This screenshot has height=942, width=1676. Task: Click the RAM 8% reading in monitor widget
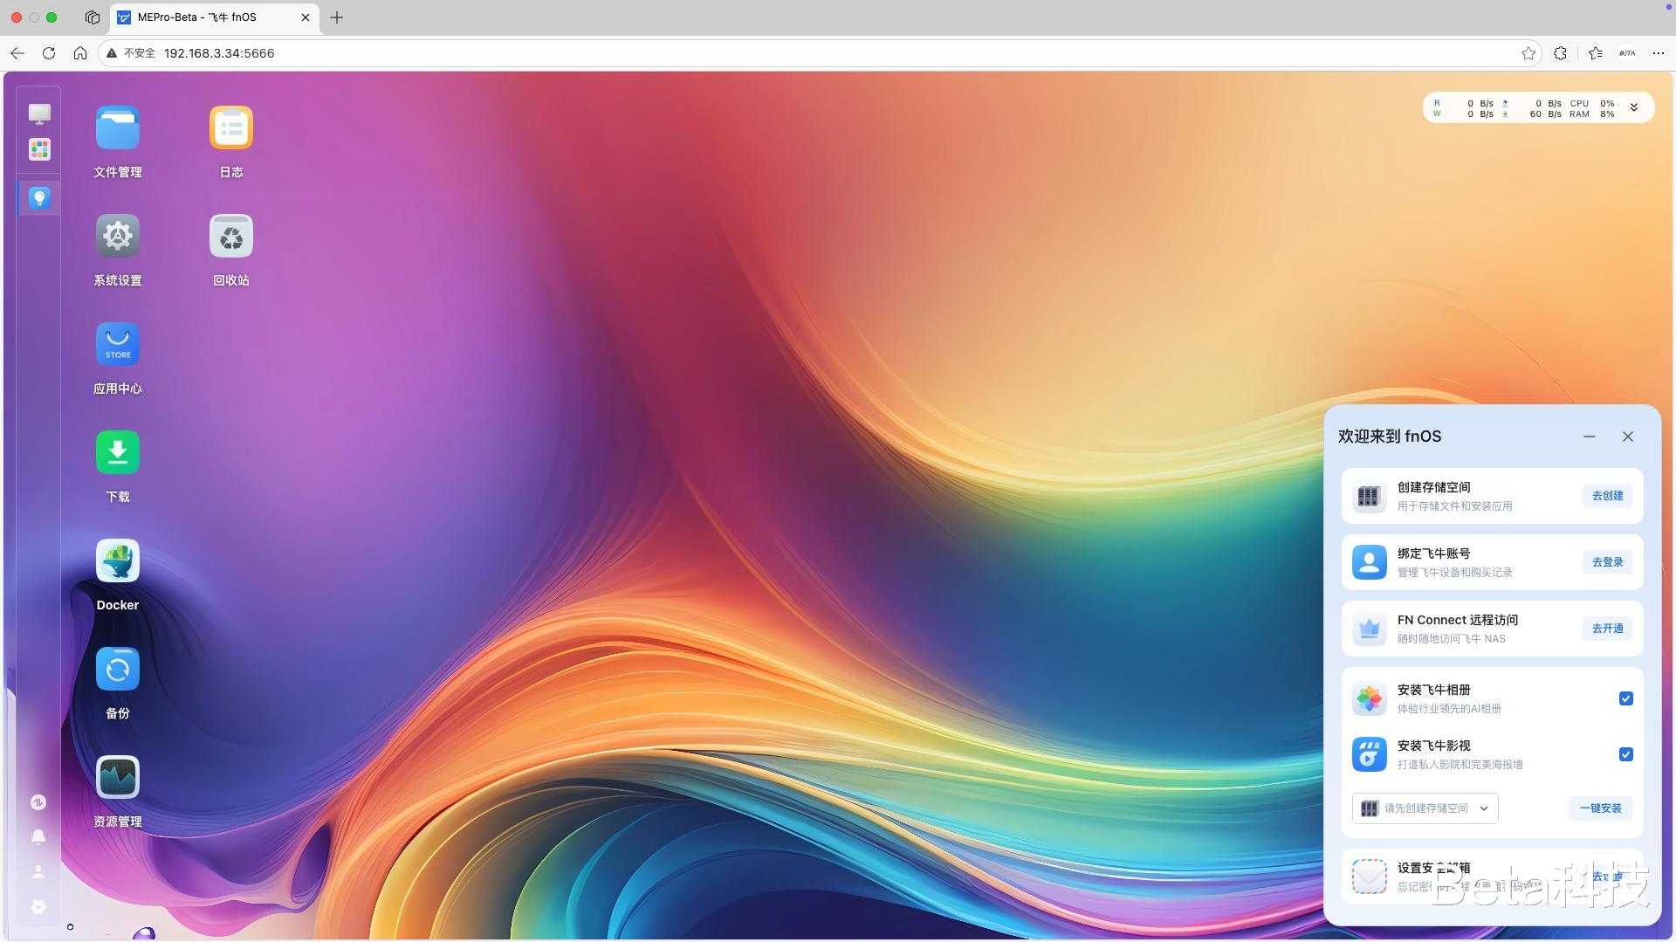pos(1592,114)
